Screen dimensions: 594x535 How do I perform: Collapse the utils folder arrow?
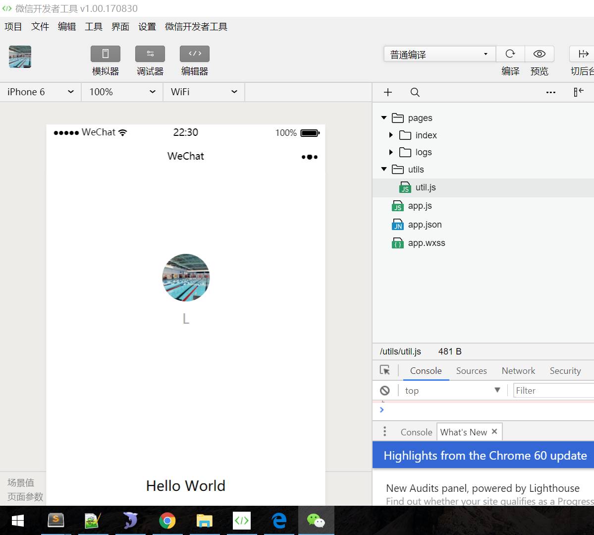[384, 169]
